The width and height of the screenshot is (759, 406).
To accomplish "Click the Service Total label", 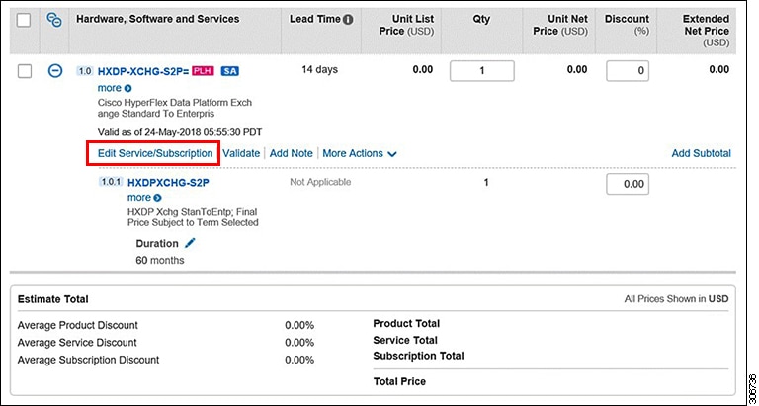I will tap(405, 340).
